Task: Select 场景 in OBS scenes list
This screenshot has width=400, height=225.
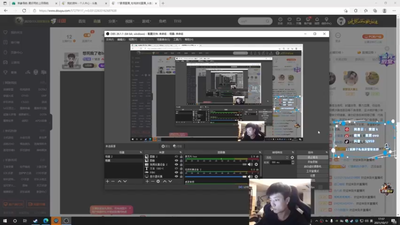Action: (123, 160)
